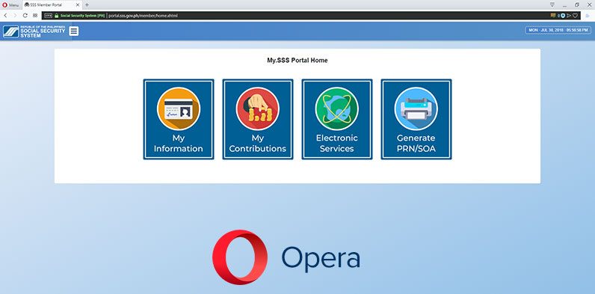Open the ad blocker shield icon
This screenshot has width=595, height=294.
tap(563, 16)
